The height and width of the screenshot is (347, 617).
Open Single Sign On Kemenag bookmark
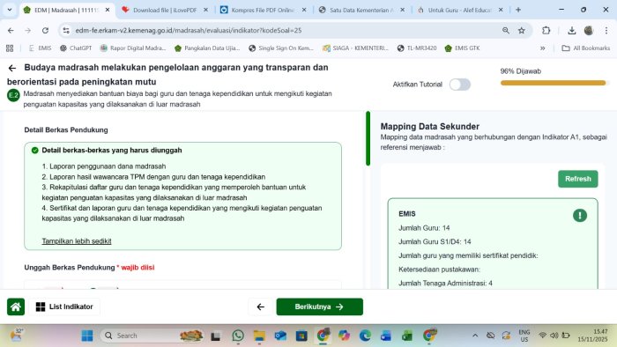click(x=281, y=48)
